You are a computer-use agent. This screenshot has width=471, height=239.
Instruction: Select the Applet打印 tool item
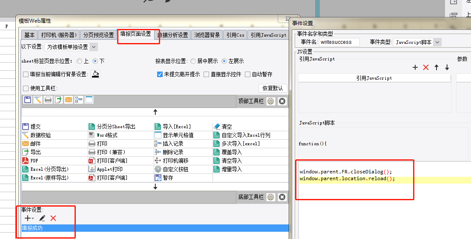pos(106,169)
